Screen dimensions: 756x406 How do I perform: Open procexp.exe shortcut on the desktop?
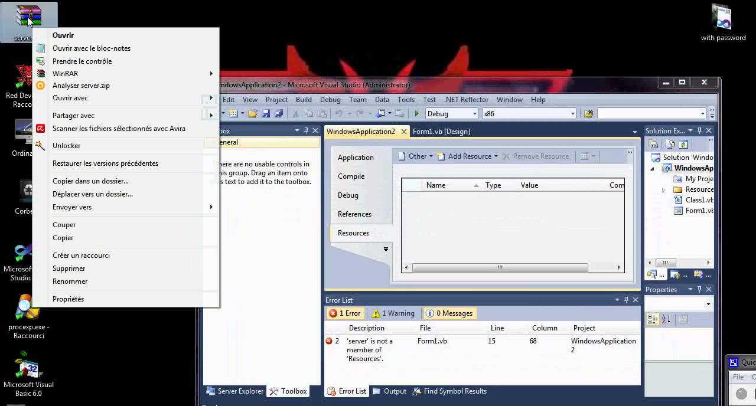coord(28,317)
